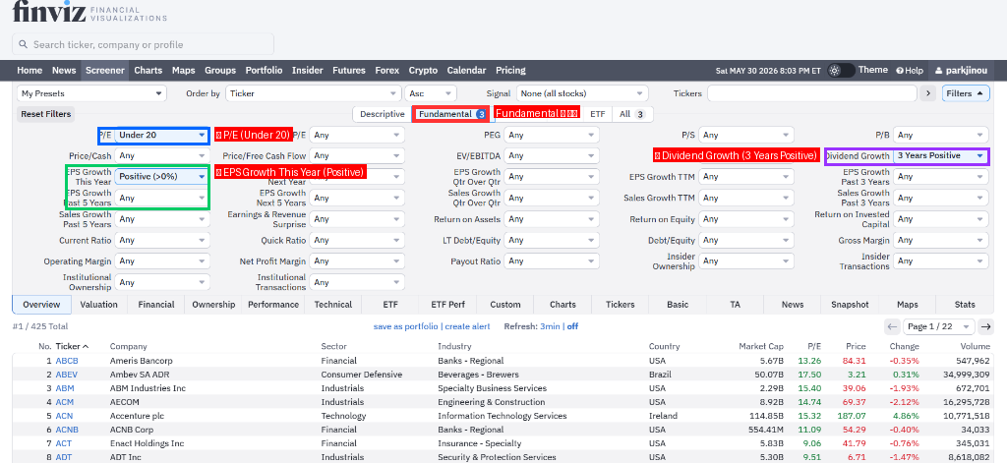Switch to the Stats view tab
Image resolution: width=1007 pixels, height=463 pixels.
tap(965, 305)
